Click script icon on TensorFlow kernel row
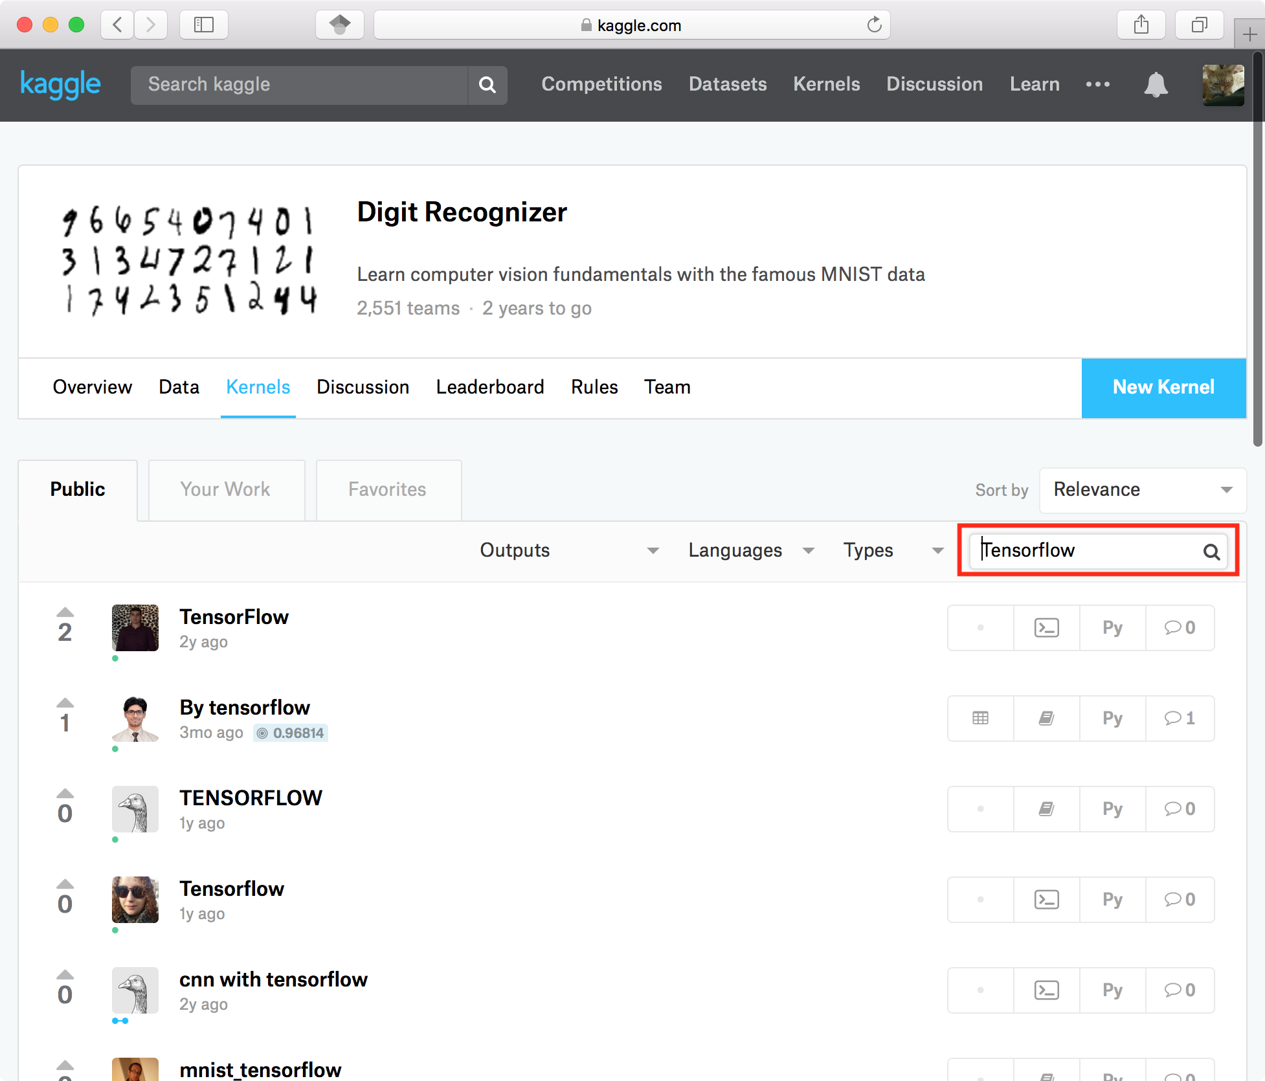Viewport: 1265px width, 1081px height. (1046, 627)
